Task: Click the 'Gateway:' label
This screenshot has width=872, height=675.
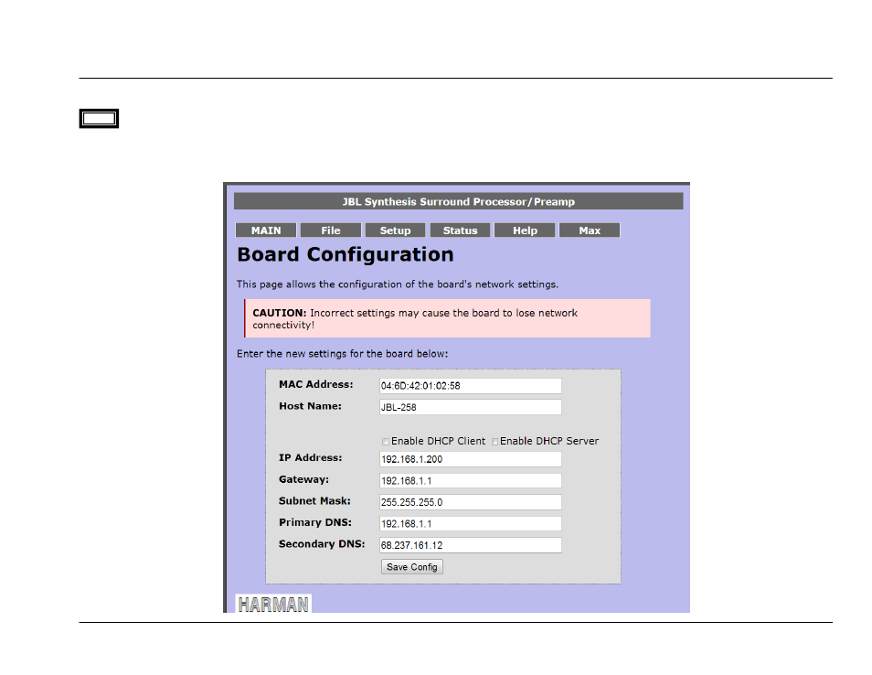Action: pyautogui.click(x=303, y=479)
